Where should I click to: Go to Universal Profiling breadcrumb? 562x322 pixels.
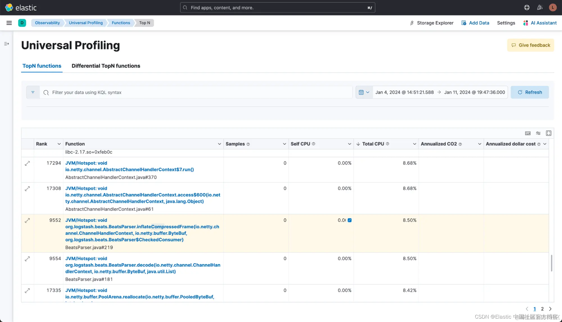86,23
